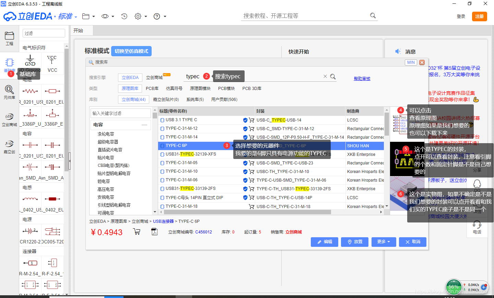Select 仿真符号 type filter

click(x=174, y=89)
